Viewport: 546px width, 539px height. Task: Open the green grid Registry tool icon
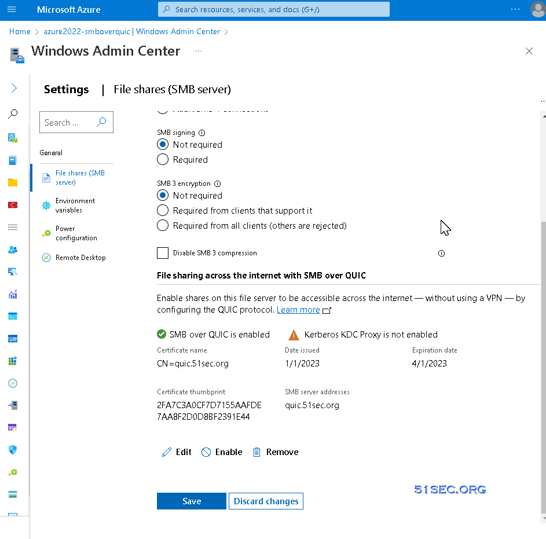pyautogui.click(x=13, y=361)
